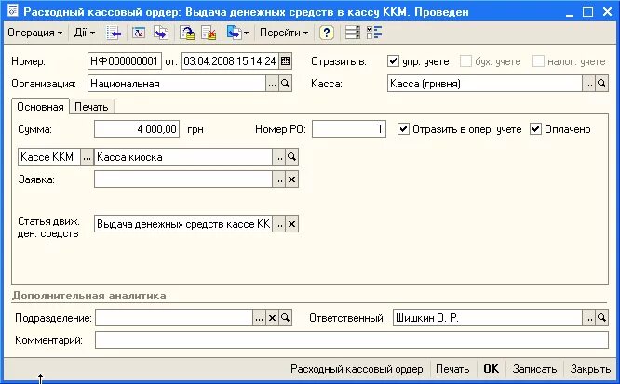This screenshot has height=384, width=620.
Task: Click the copy document toolbar icon
Action: (161, 33)
